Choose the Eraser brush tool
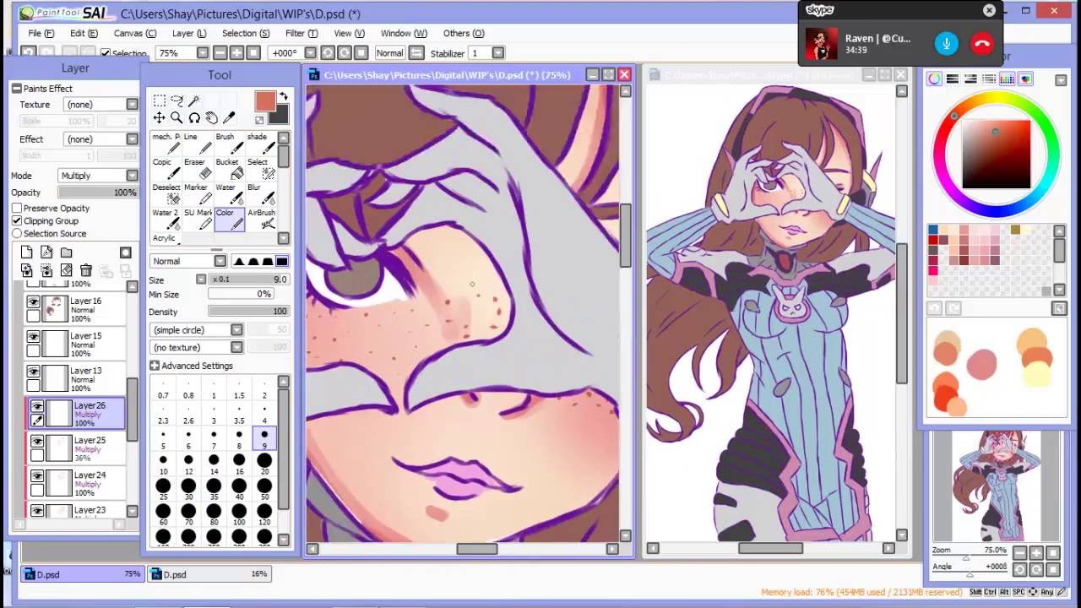Image resolution: width=1081 pixels, height=608 pixels. 198,169
